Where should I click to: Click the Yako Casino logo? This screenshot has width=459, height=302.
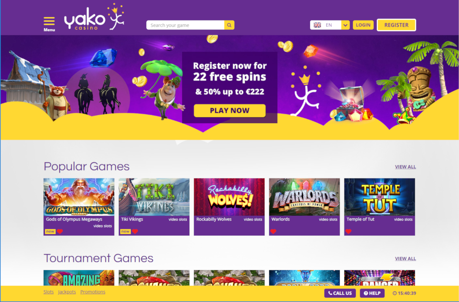coord(94,17)
